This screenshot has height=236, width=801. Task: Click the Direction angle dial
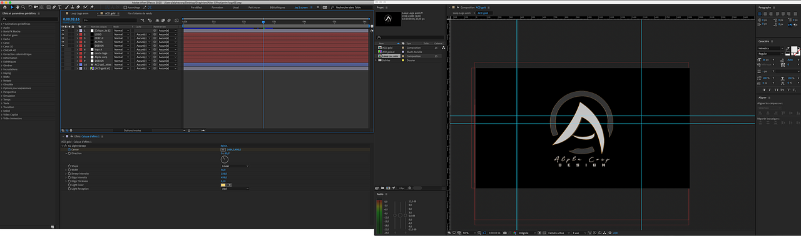225,159
